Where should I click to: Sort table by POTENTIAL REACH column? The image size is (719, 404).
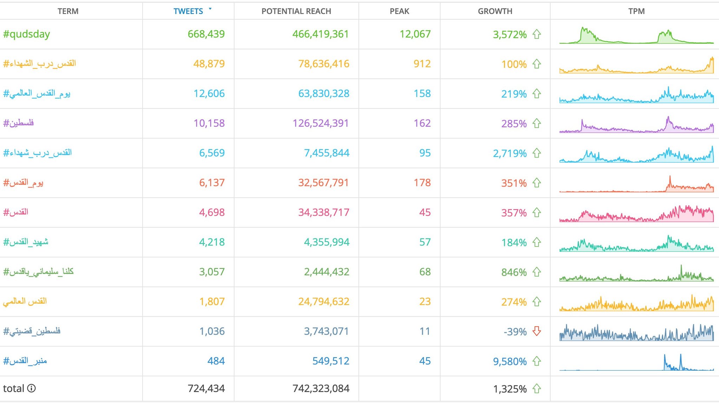point(296,11)
